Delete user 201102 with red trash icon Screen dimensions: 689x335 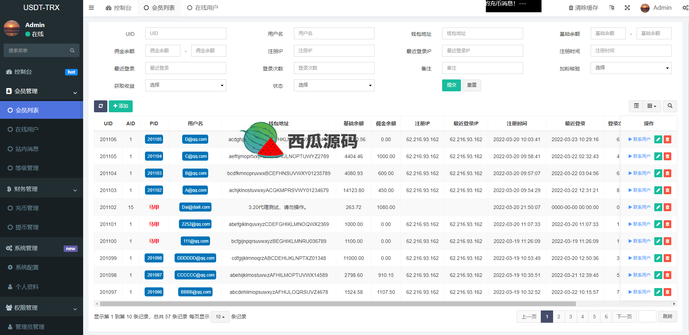[668, 207]
